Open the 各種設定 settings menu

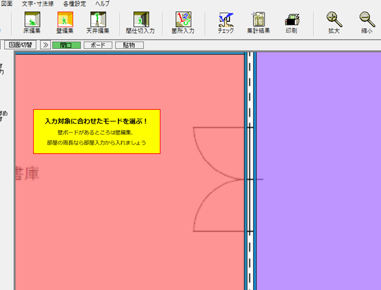[74, 3]
